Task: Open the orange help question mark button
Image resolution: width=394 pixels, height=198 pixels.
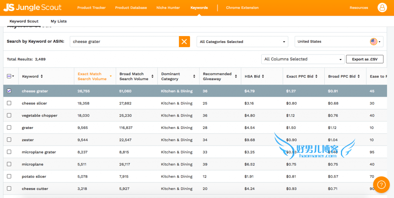Action: (381, 185)
